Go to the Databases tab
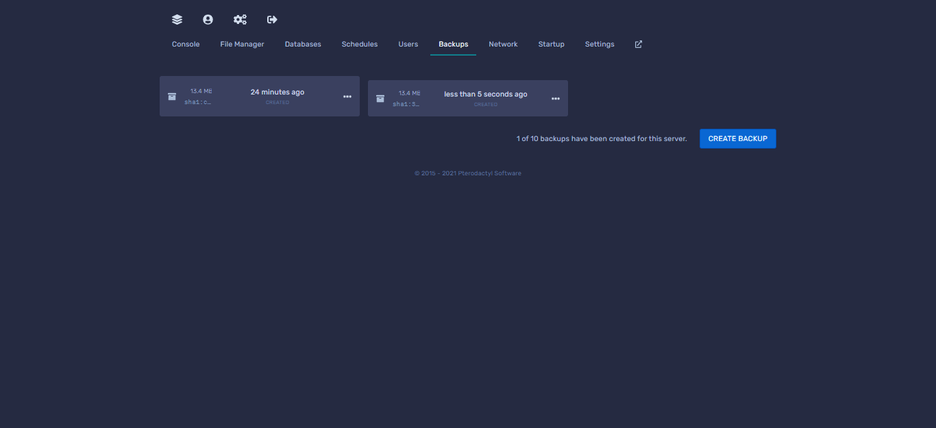 [303, 45]
